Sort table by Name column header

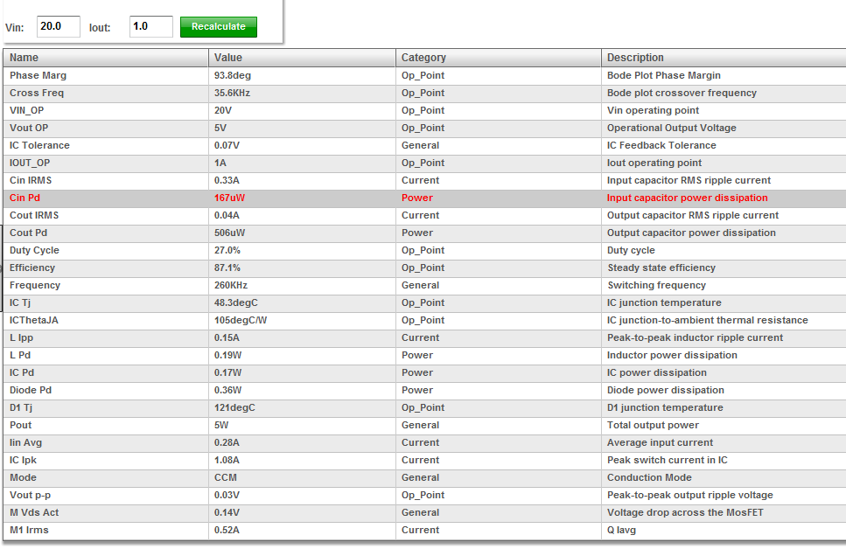tap(106, 58)
